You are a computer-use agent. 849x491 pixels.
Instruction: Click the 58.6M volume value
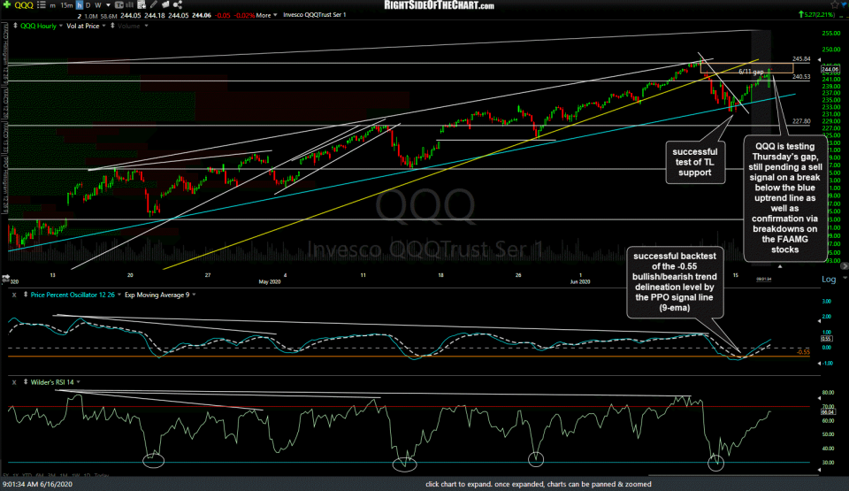coord(110,16)
